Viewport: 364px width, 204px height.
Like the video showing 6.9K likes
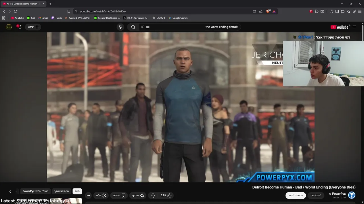166,195
